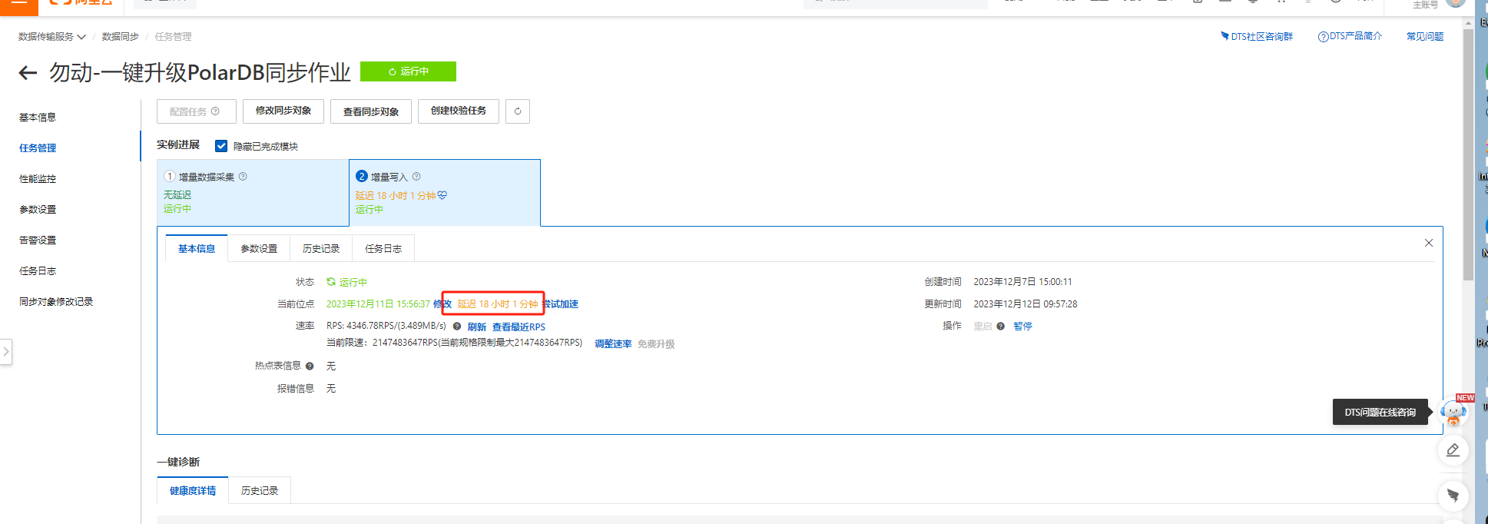Viewport: 1488px width, 524px height.
Task: Open the 查看最近RPS link
Action: click(519, 327)
